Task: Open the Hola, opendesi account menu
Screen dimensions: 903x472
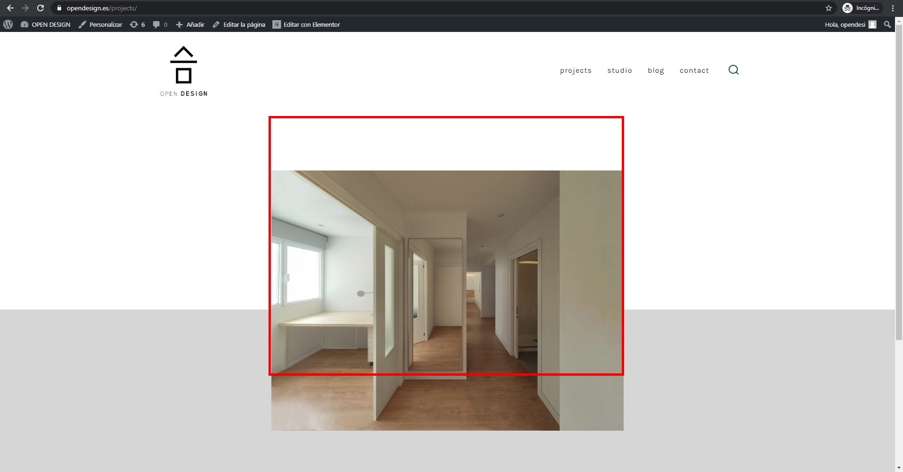Action: point(850,24)
